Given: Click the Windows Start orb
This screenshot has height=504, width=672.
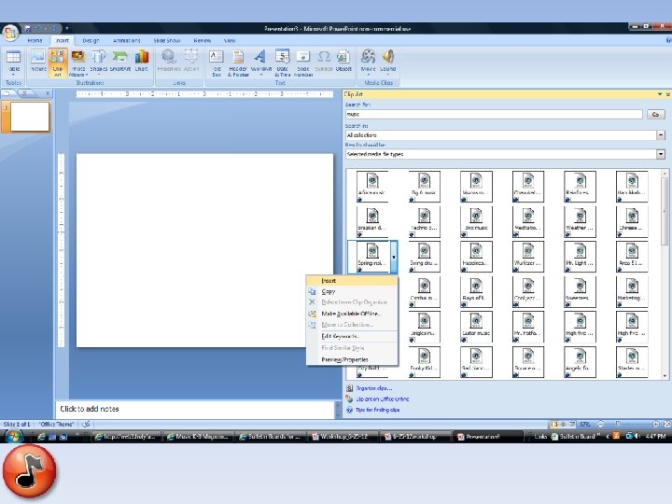Looking at the screenshot, I should pos(13,437).
